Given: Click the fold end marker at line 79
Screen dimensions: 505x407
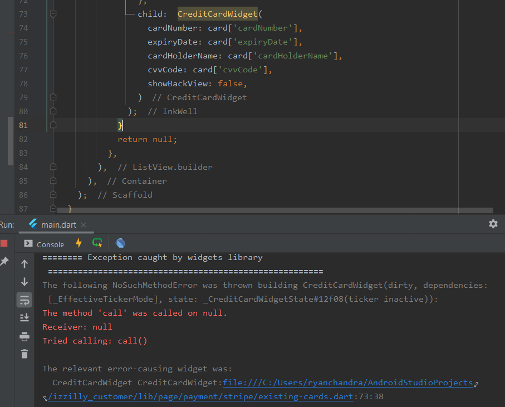Looking at the screenshot, I should (53, 97).
